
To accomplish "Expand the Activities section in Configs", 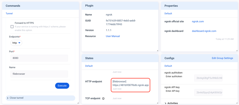I will click(171, 103).
